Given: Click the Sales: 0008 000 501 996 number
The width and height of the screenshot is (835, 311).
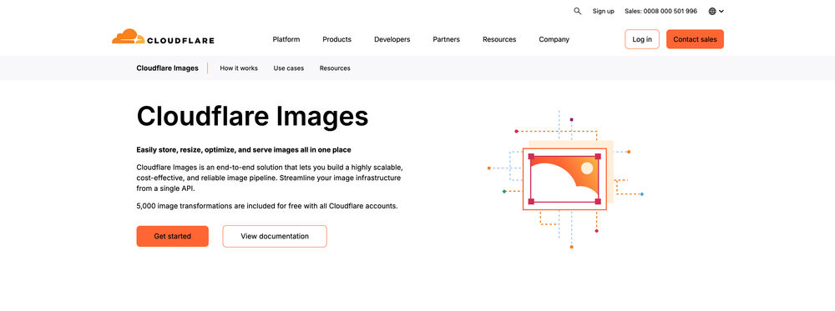Looking at the screenshot, I should click(x=660, y=11).
